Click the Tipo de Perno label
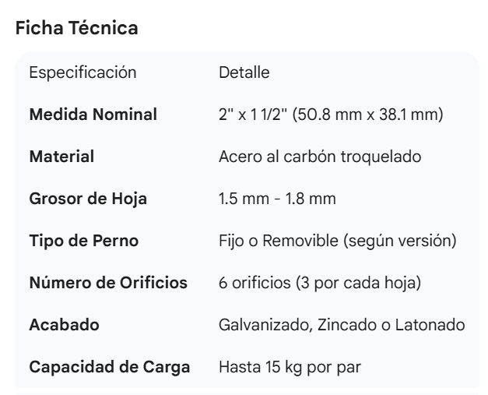Screen dimensions: 488x395 pyautogui.click(x=84, y=241)
